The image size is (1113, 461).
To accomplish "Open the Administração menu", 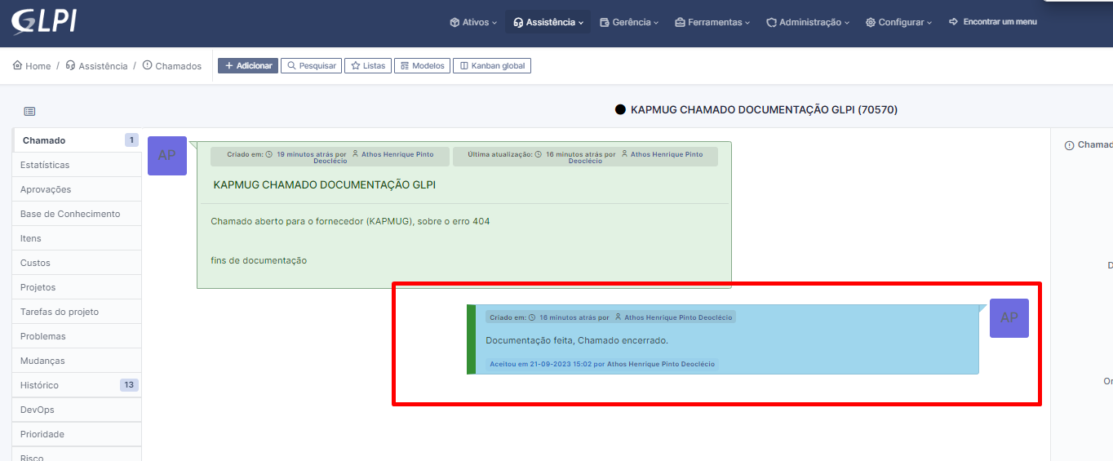I will point(808,22).
